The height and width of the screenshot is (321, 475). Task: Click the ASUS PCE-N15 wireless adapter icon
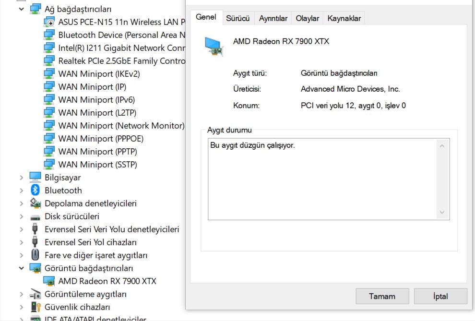pyautogui.click(x=49, y=22)
